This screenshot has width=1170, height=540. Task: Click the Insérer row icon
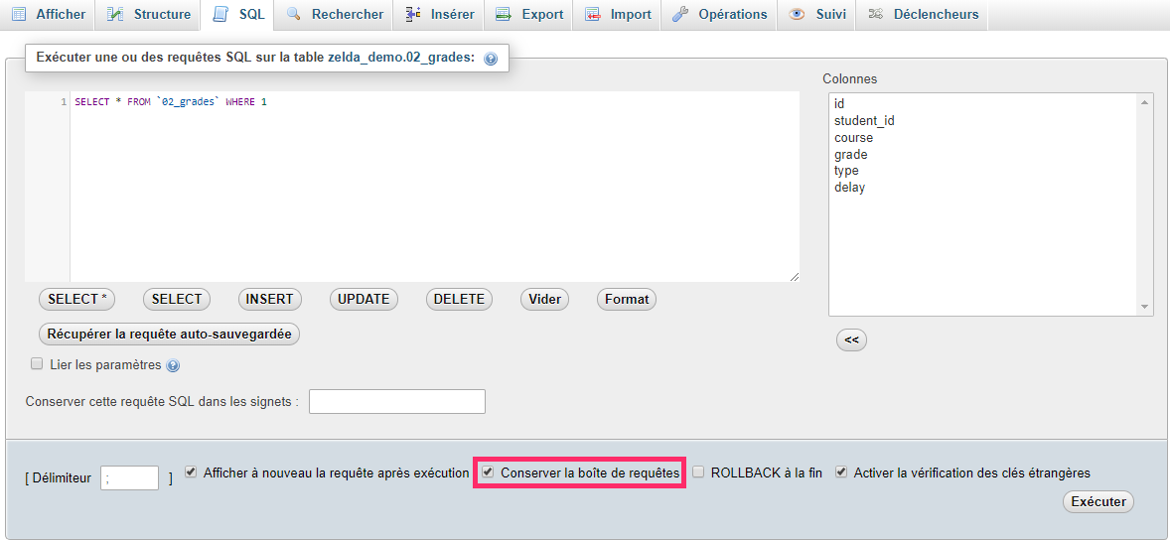[x=413, y=14]
